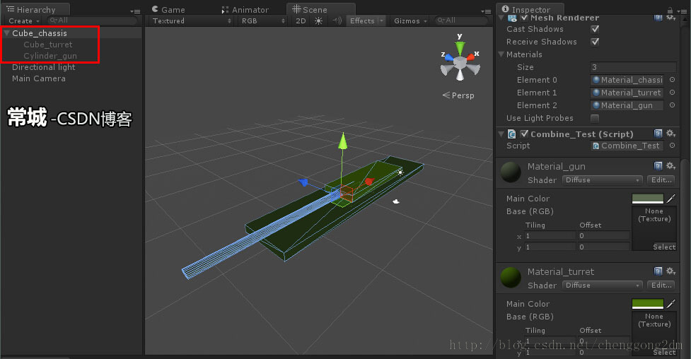Collapse the Mesh Renderer component foldout

pos(501,18)
